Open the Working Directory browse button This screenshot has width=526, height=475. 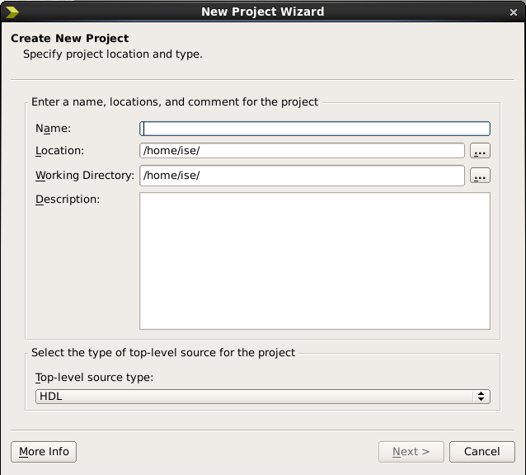pyautogui.click(x=480, y=176)
